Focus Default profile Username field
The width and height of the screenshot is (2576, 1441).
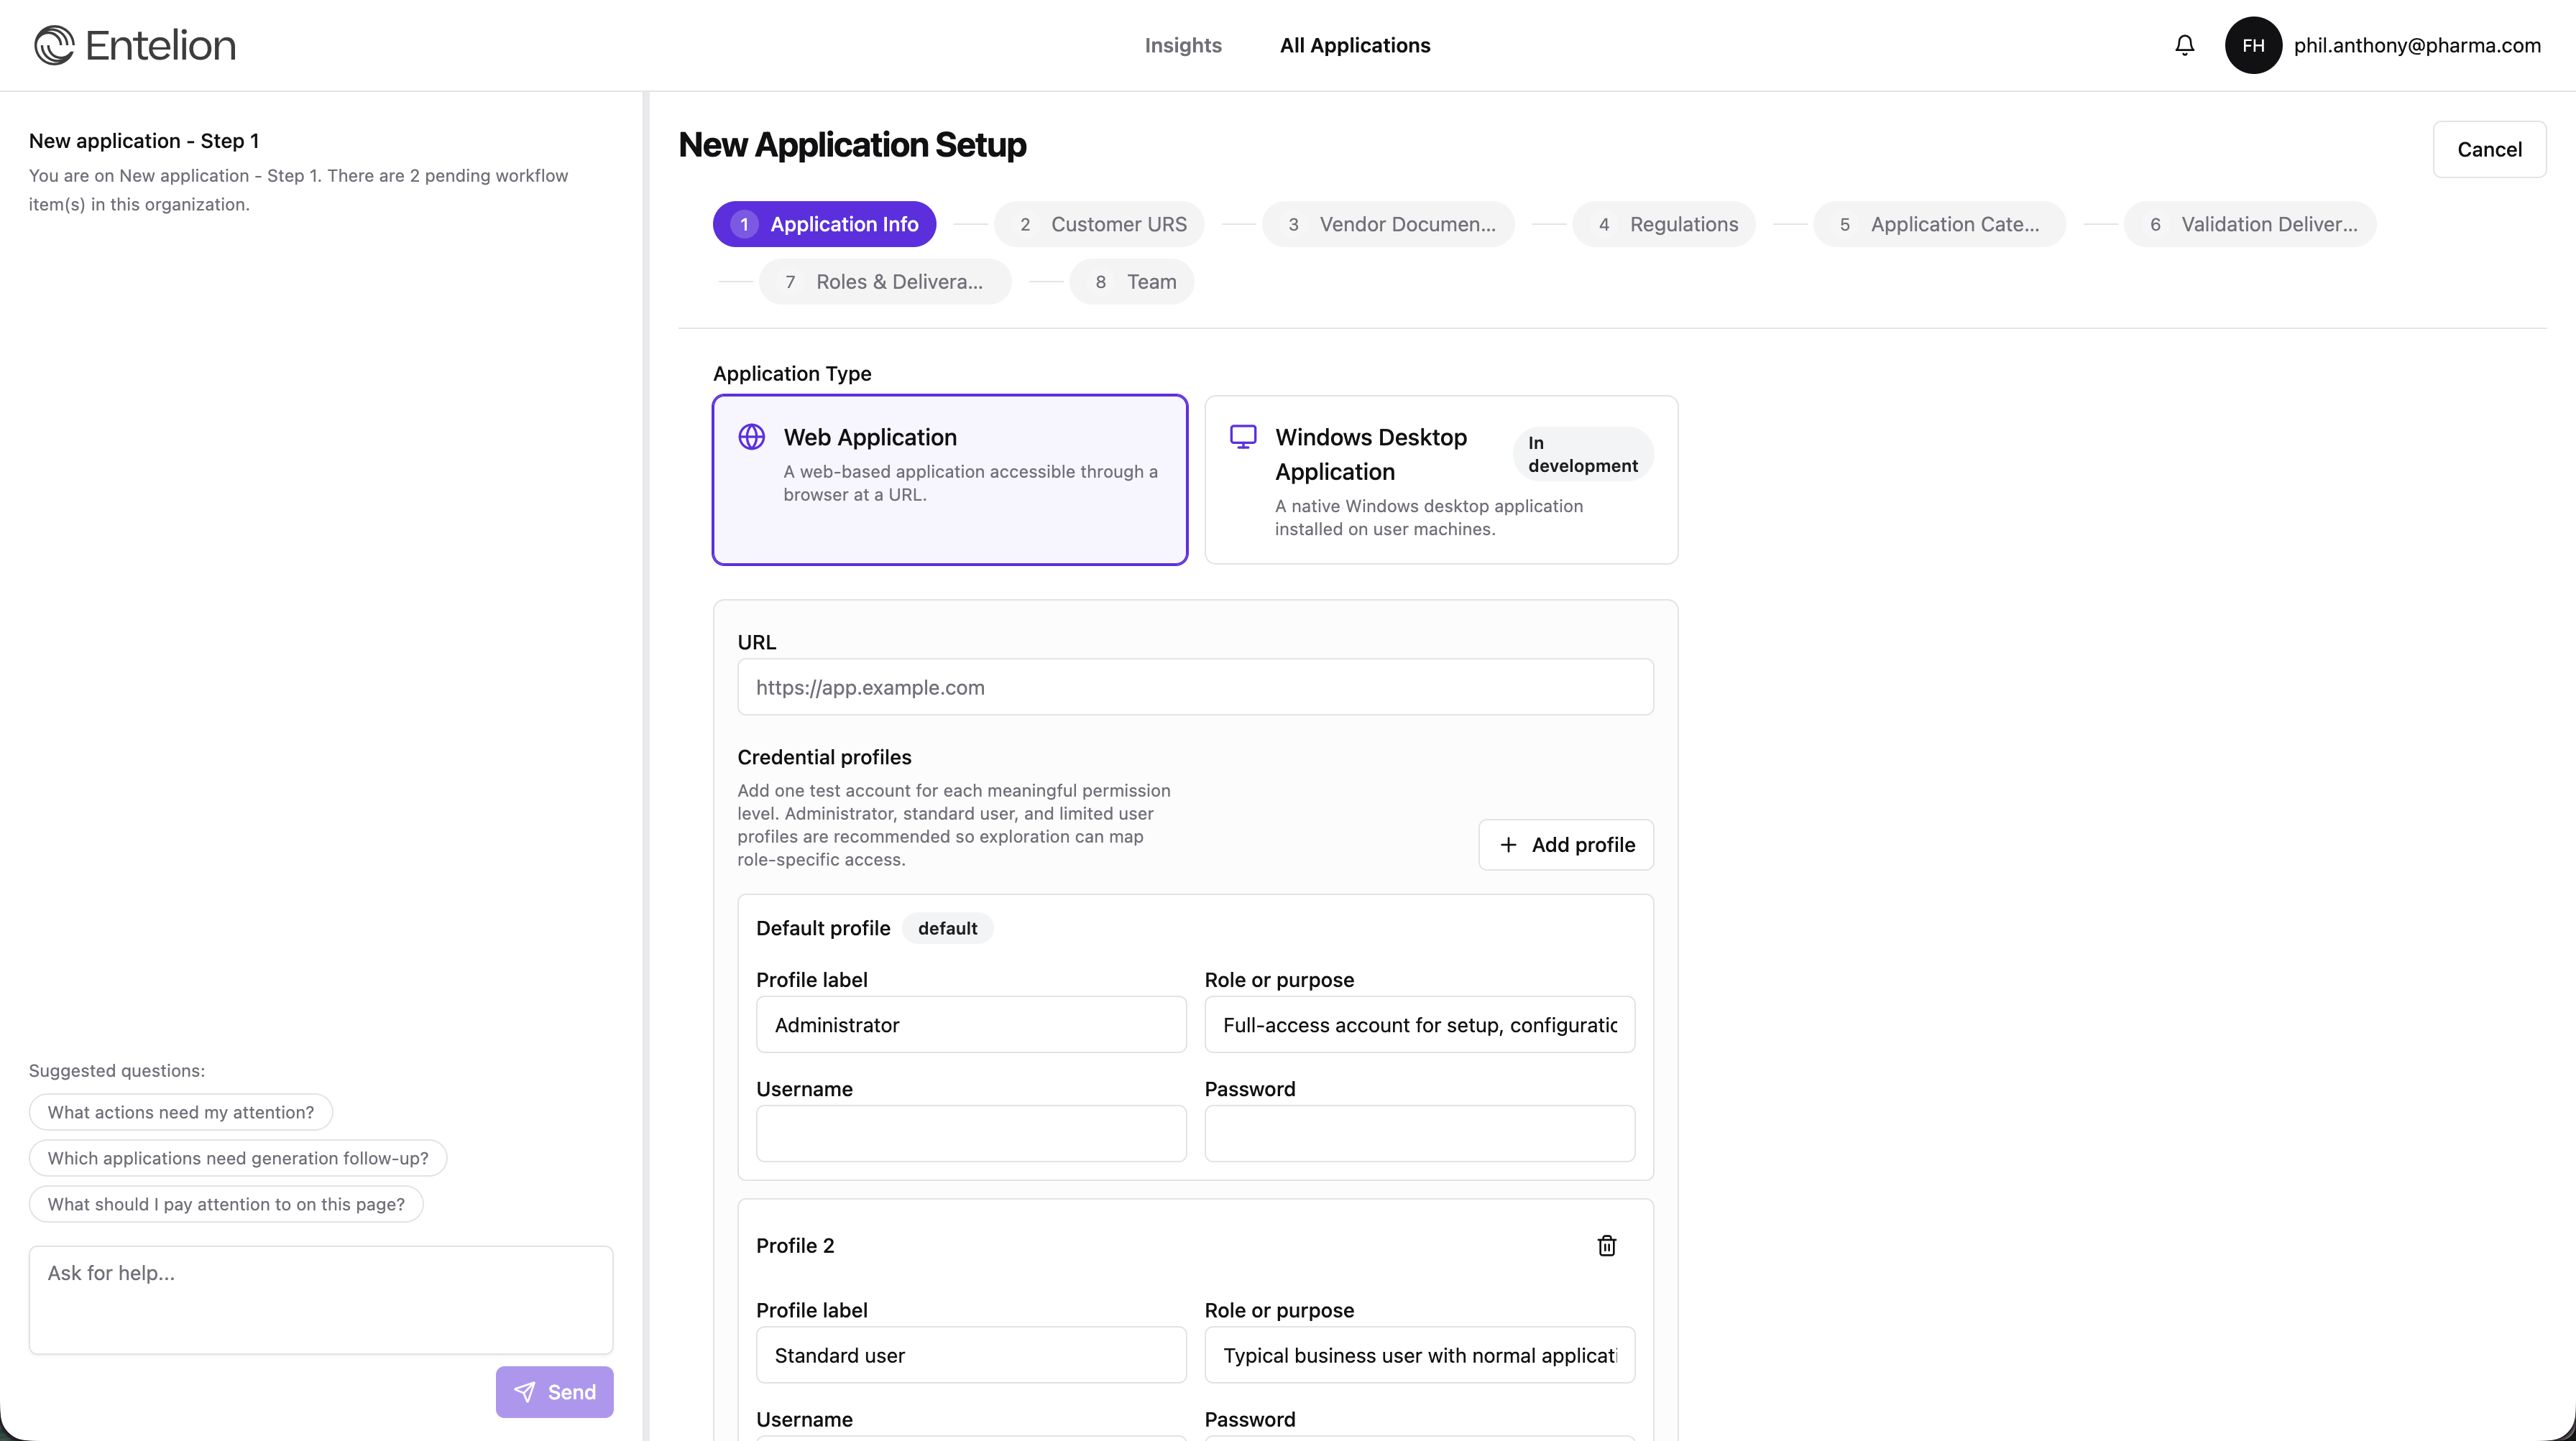(x=971, y=1134)
